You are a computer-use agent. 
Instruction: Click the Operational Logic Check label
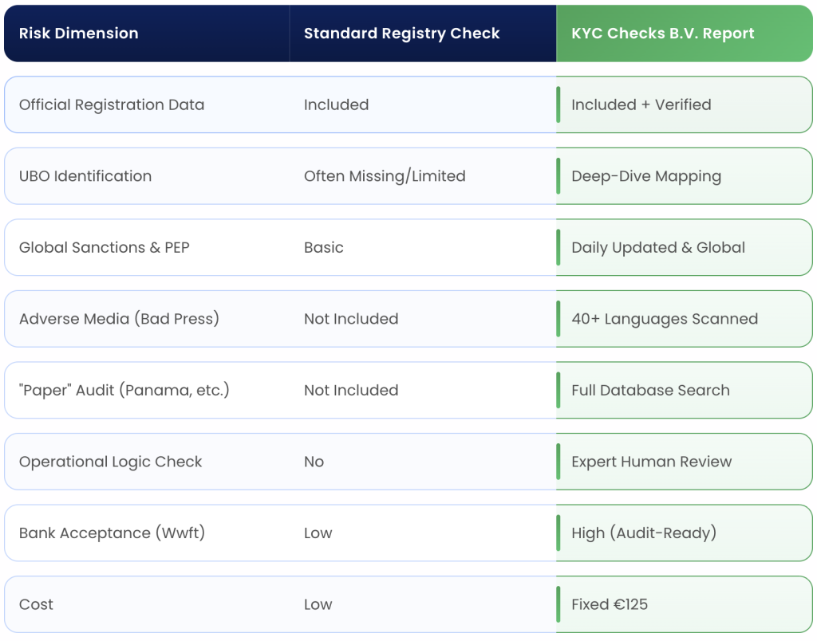click(x=111, y=462)
